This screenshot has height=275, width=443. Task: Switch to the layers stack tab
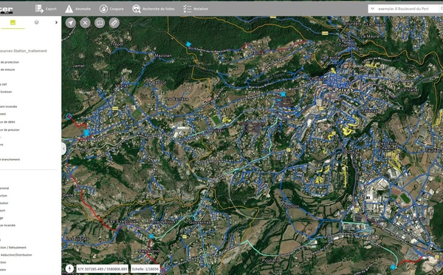pyautogui.click(x=36, y=22)
